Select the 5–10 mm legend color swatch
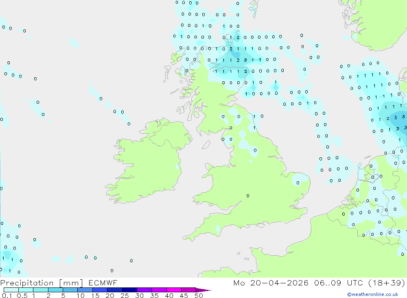Viewport: 407px width, 298px height. click(70, 290)
